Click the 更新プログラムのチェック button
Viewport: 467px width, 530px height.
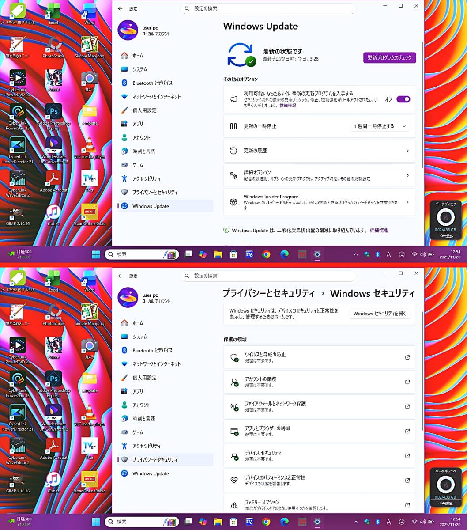(390, 58)
